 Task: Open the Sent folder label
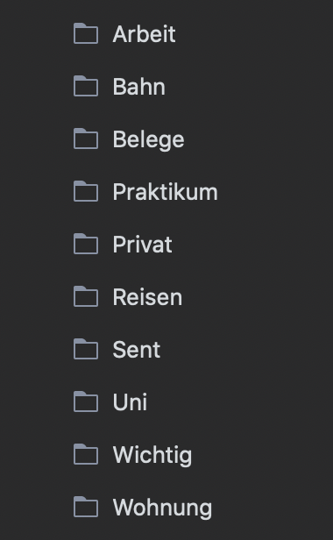click(137, 350)
